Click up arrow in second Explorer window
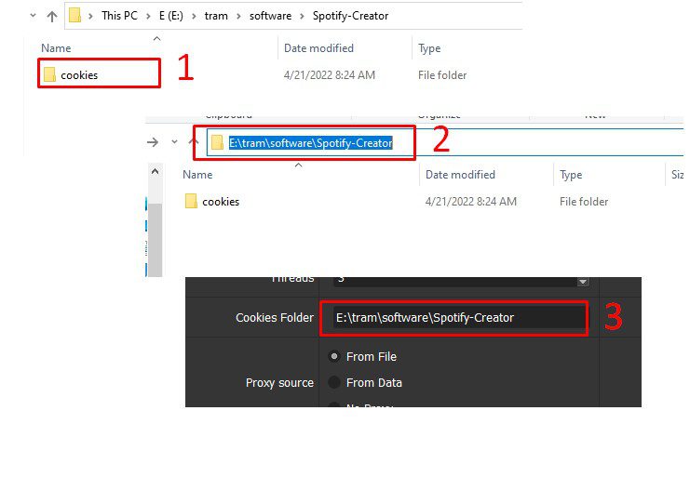The height and width of the screenshot is (477, 690). (194, 141)
